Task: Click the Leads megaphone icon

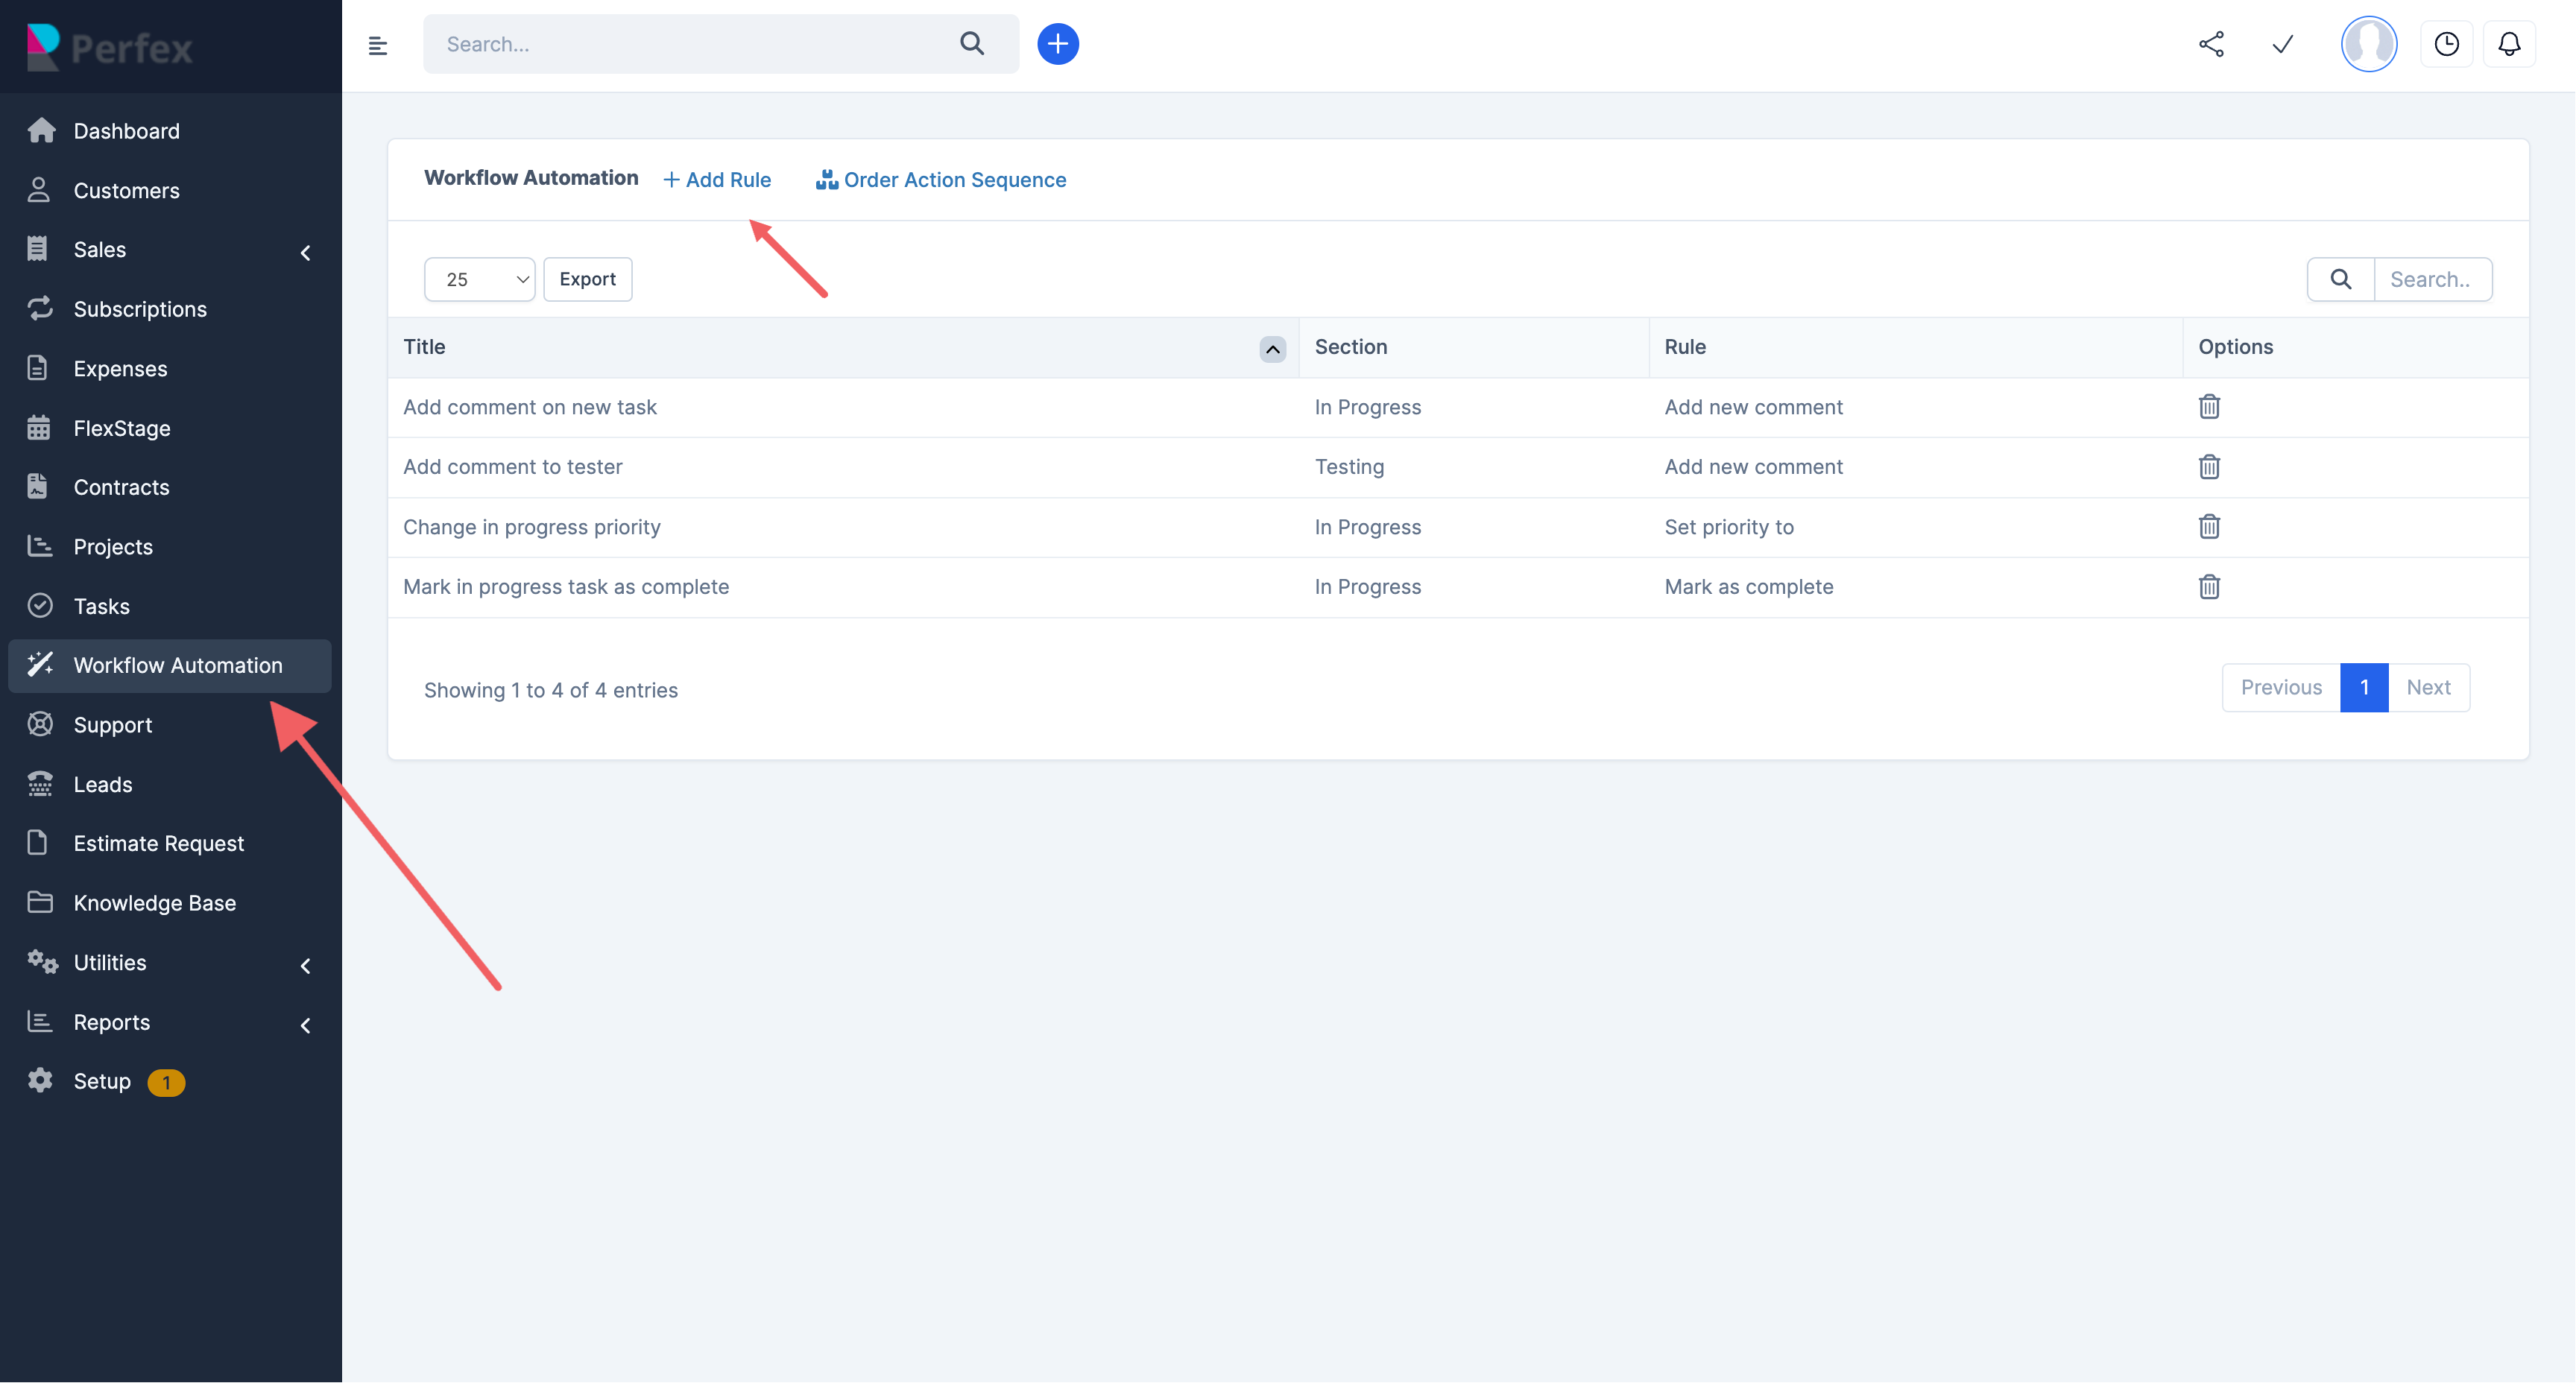Action: coord(41,784)
